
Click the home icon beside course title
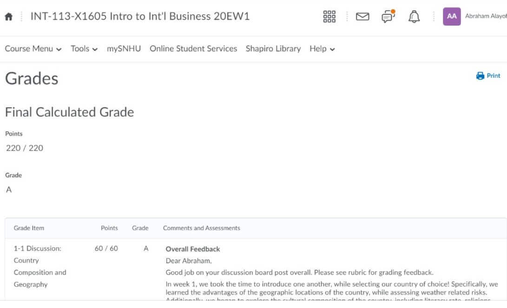(8, 17)
